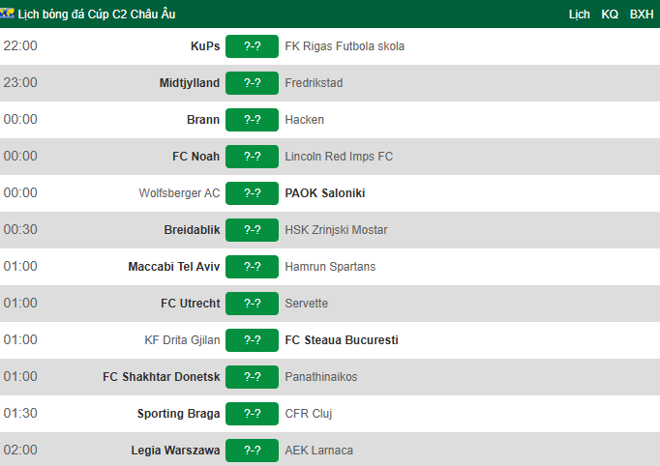Viewport: 660px width, 466px height.
Task: Open the Brann vs Hacken score box
Action: (x=253, y=120)
